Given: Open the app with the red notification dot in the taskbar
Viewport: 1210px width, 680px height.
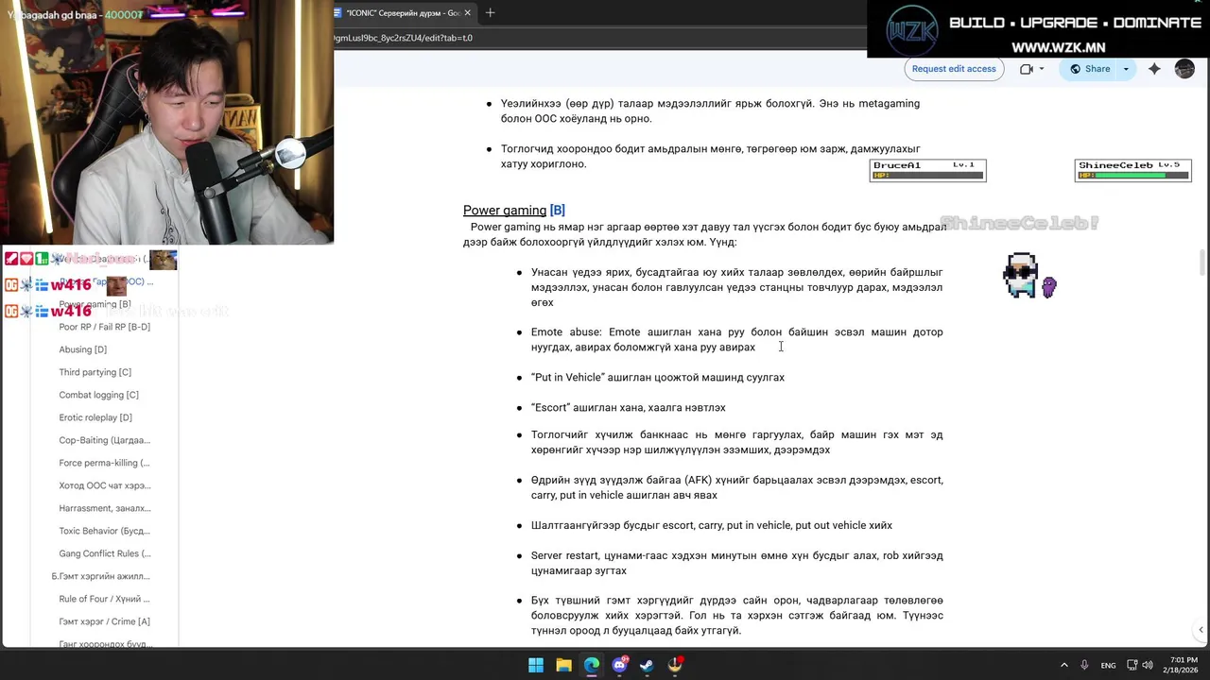Looking at the screenshot, I should coord(675,665).
